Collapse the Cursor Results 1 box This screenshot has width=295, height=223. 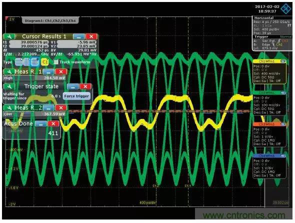coord(79,36)
